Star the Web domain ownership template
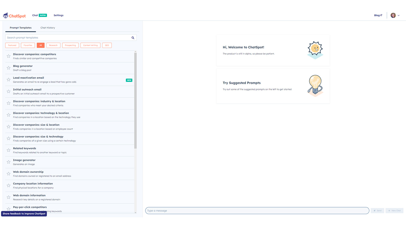The width and height of the screenshot is (406, 228). click(9, 174)
